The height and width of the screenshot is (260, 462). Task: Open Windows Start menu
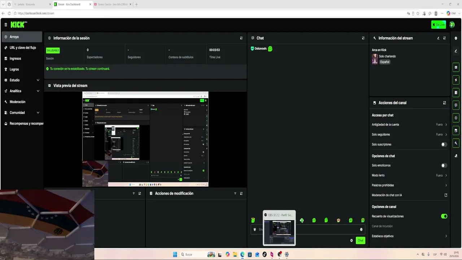tap(175, 254)
